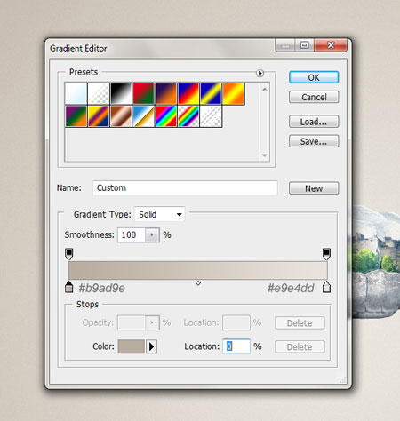400x421 pixels.
Task: Select the Orange, Yellow, Orange gradient preset
Action: 234,93
